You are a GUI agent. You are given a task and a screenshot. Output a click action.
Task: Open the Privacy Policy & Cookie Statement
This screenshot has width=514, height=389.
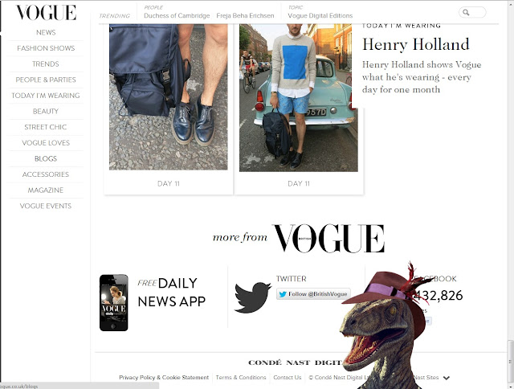tap(164, 378)
